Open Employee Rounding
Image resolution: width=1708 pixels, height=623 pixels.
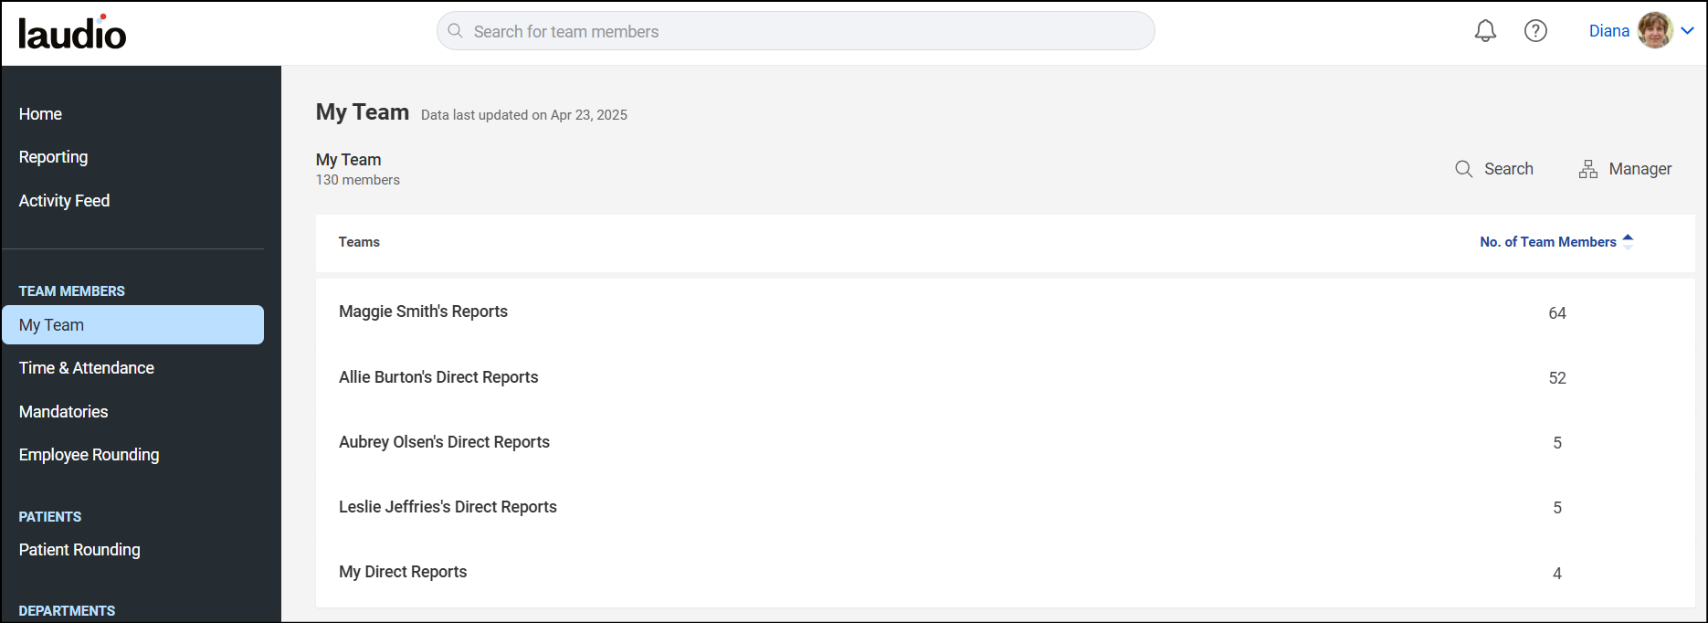click(x=89, y=455)
